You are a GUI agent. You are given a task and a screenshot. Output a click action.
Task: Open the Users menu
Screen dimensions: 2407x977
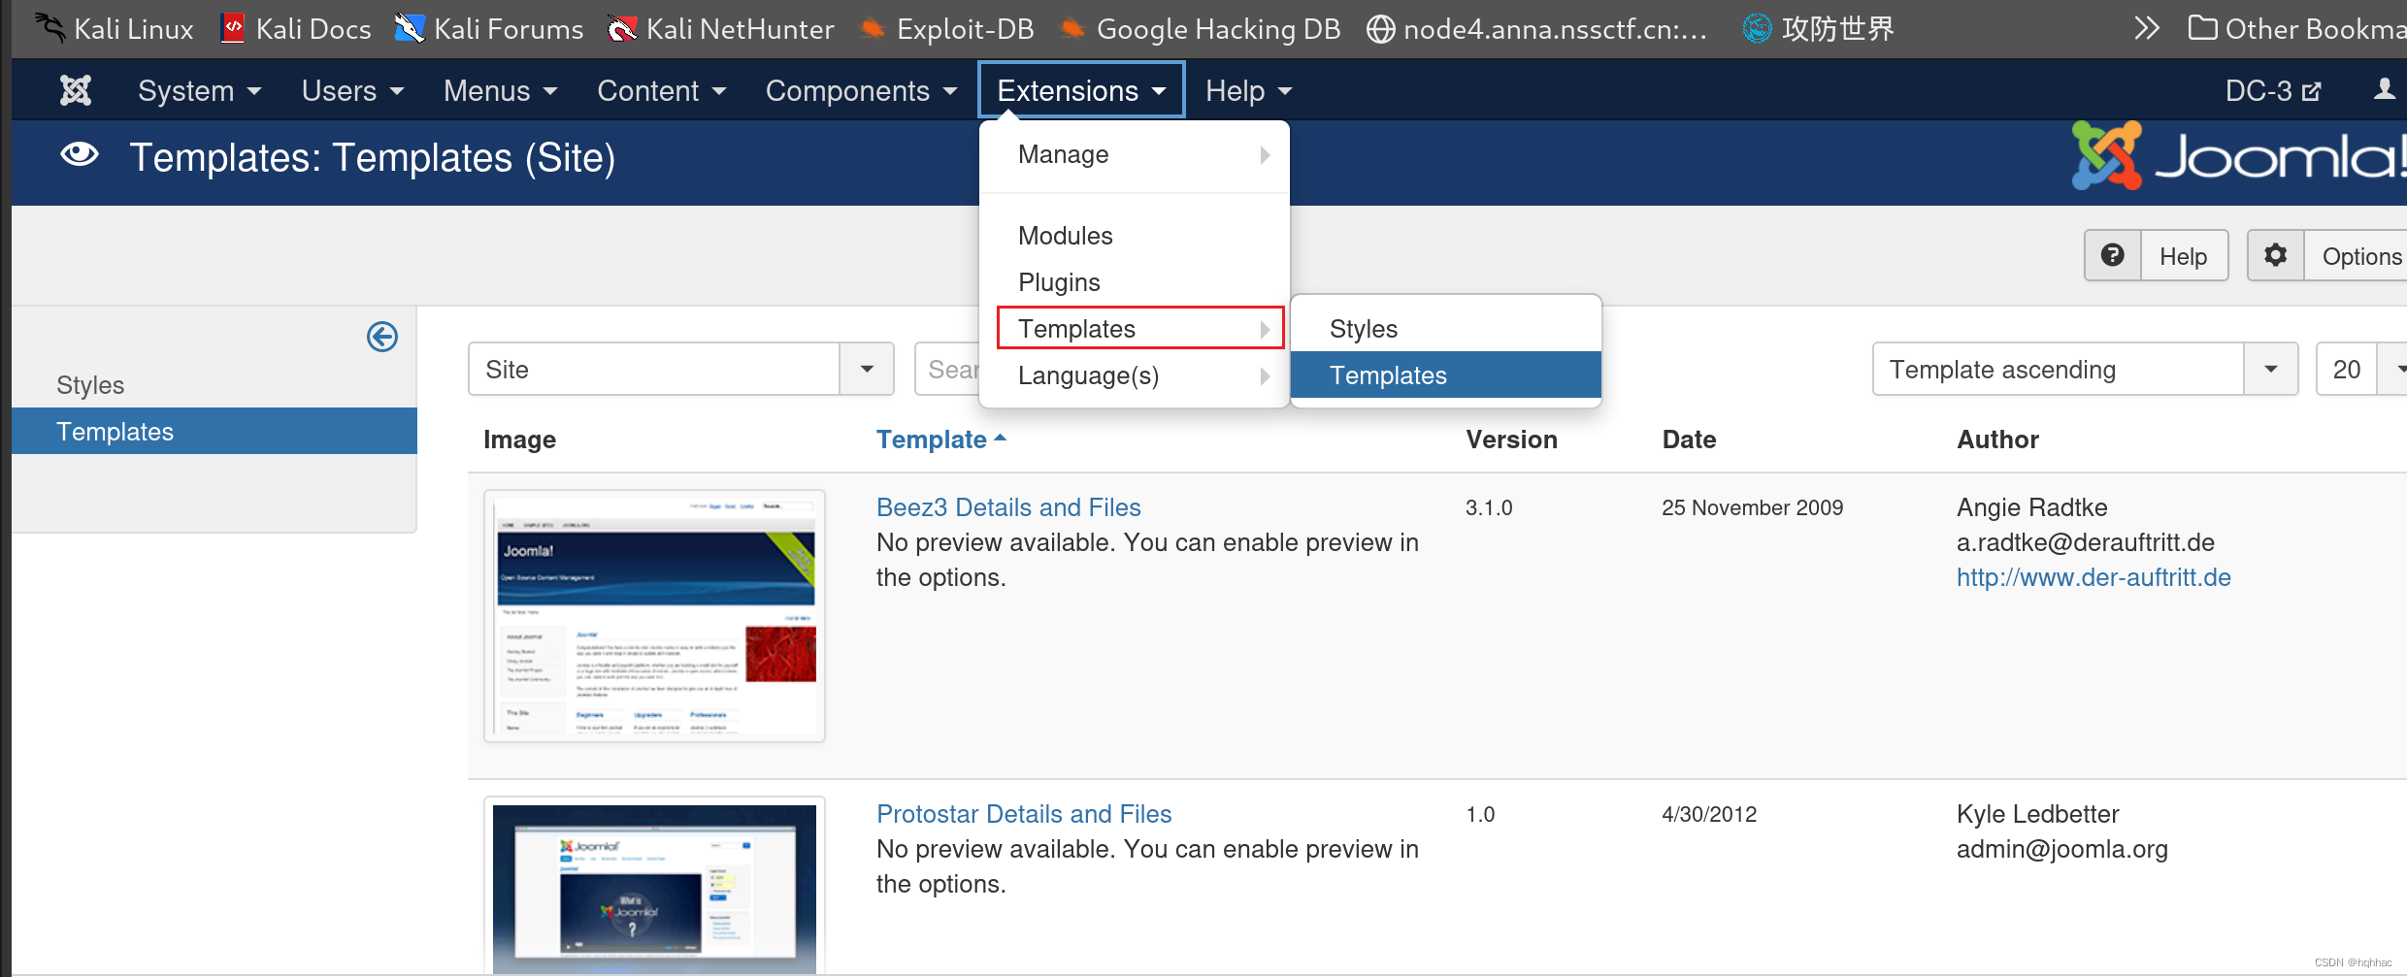coord(352,90)
